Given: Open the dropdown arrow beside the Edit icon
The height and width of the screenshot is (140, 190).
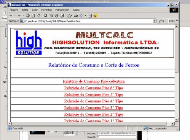Looking at the screenshot, I should [x=85, y=16].
